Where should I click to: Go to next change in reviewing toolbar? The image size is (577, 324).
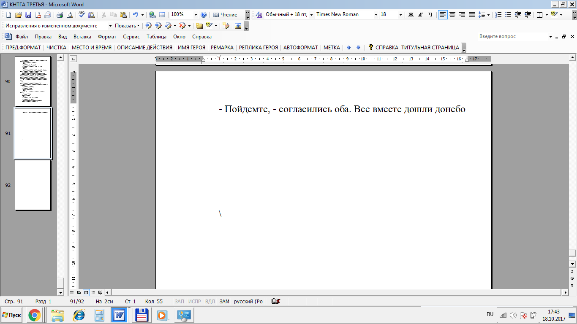coord(159,26)
